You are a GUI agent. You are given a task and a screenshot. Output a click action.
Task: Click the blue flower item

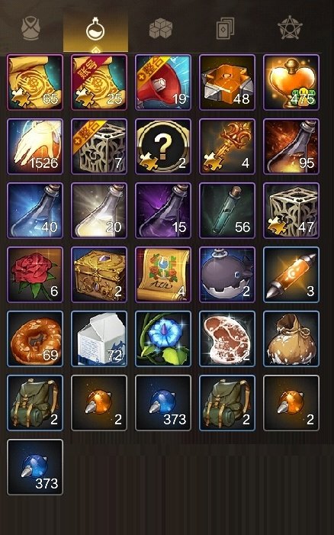coord(163,339)
